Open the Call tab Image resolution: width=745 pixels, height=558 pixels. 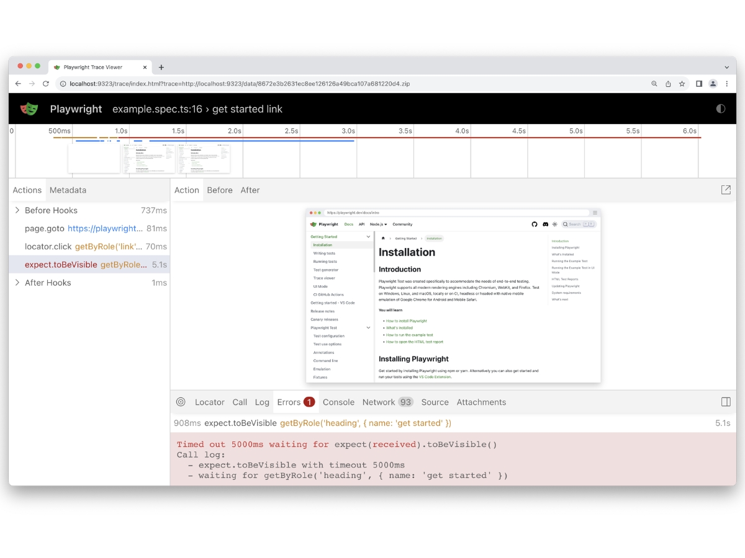(x=240, y=402)
